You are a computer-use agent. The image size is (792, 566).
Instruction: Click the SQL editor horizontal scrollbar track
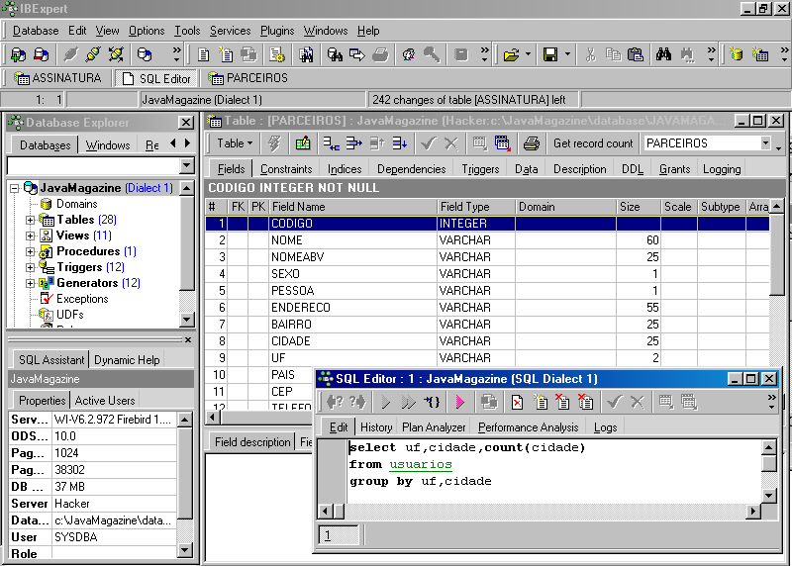point(544,511)
